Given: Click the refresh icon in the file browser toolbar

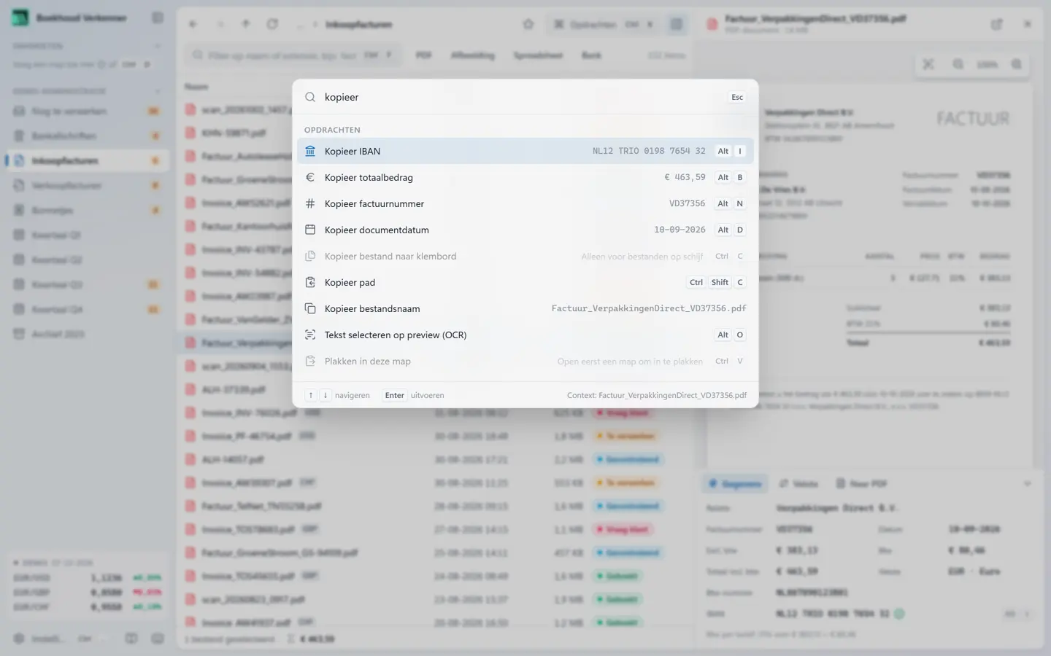Looking at the screenshot, I should pos(272,24).
